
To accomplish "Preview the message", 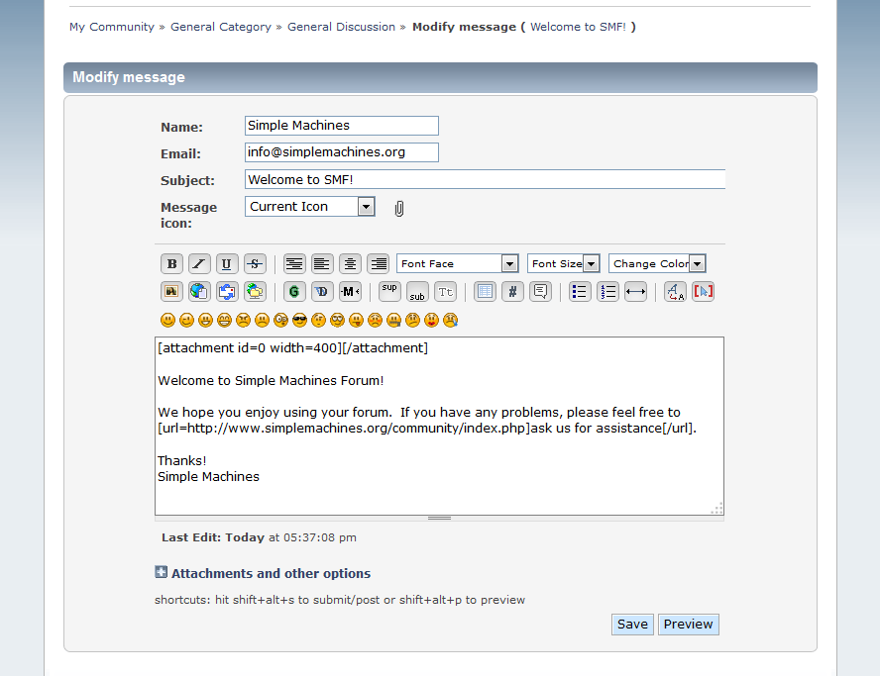I will (688, 625).
